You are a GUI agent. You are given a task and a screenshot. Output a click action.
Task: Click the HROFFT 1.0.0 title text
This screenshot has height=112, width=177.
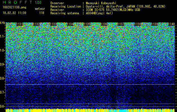point(22,2)
